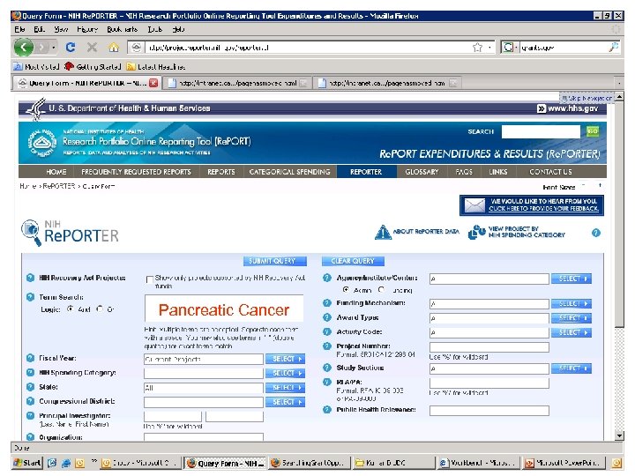Open the Award Type Select button
635x476 pixels.
(571, 318)
